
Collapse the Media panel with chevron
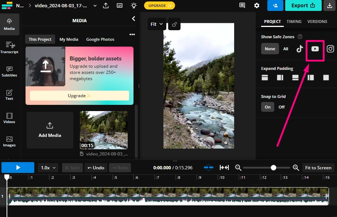pyautogui.click(x=133, y=19)
